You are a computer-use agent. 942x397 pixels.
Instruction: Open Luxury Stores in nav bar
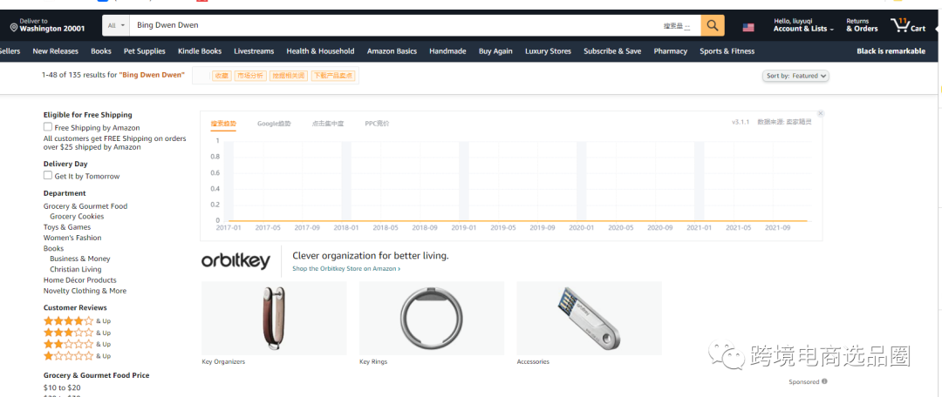(x=548, y=51)
